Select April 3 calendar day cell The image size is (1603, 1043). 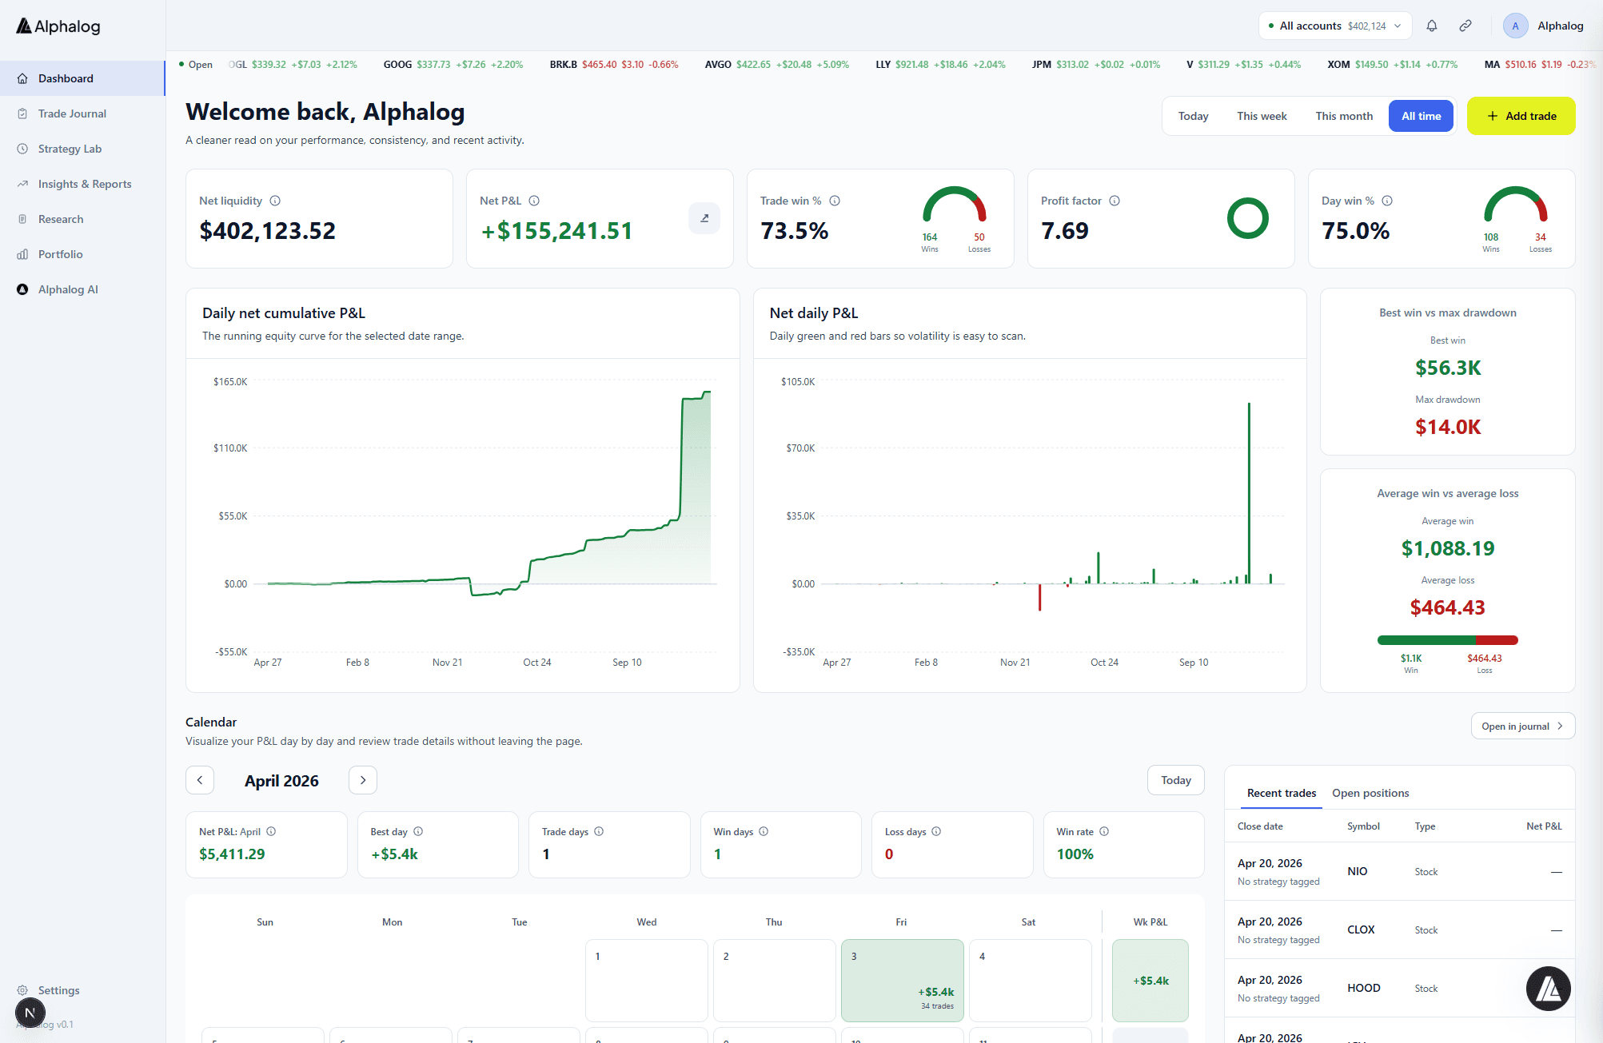click(x=902, y=981)
